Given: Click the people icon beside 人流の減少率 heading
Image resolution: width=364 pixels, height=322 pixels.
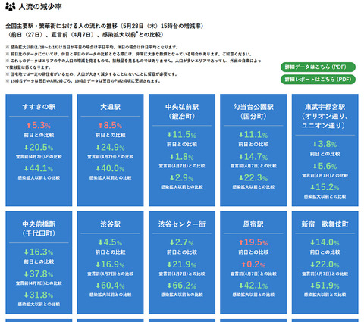Looking at the screenshot, I should tap(11, 6).
